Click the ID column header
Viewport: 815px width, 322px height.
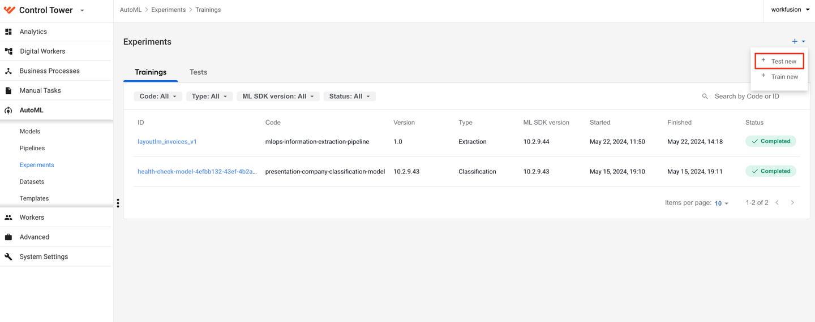tap(141, 123)
